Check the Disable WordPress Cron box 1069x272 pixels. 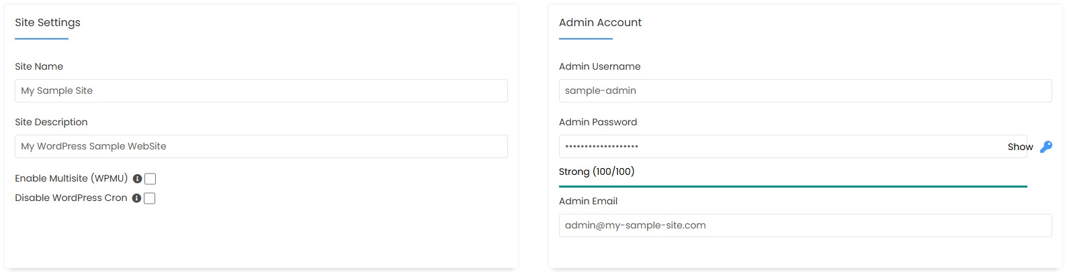tap(149, 198)
